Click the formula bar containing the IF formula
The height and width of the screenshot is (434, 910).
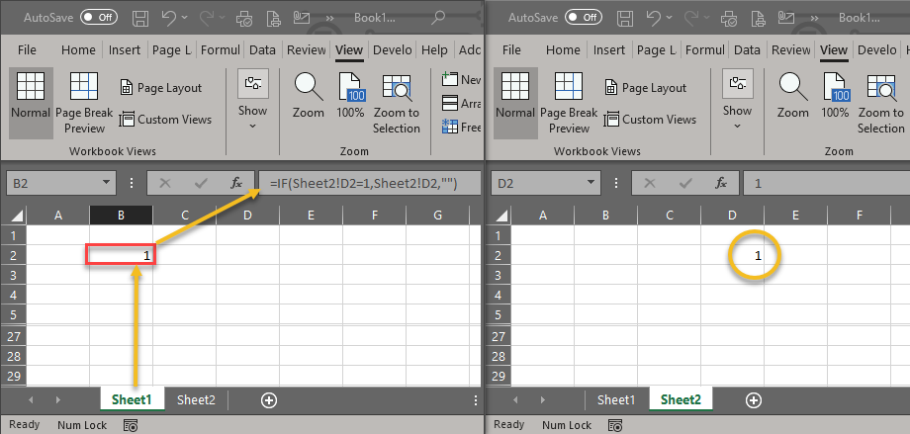click(x=370, y=183)
